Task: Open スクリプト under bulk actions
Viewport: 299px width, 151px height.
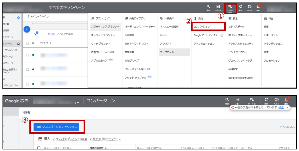Action: click(x=166, y=44)
